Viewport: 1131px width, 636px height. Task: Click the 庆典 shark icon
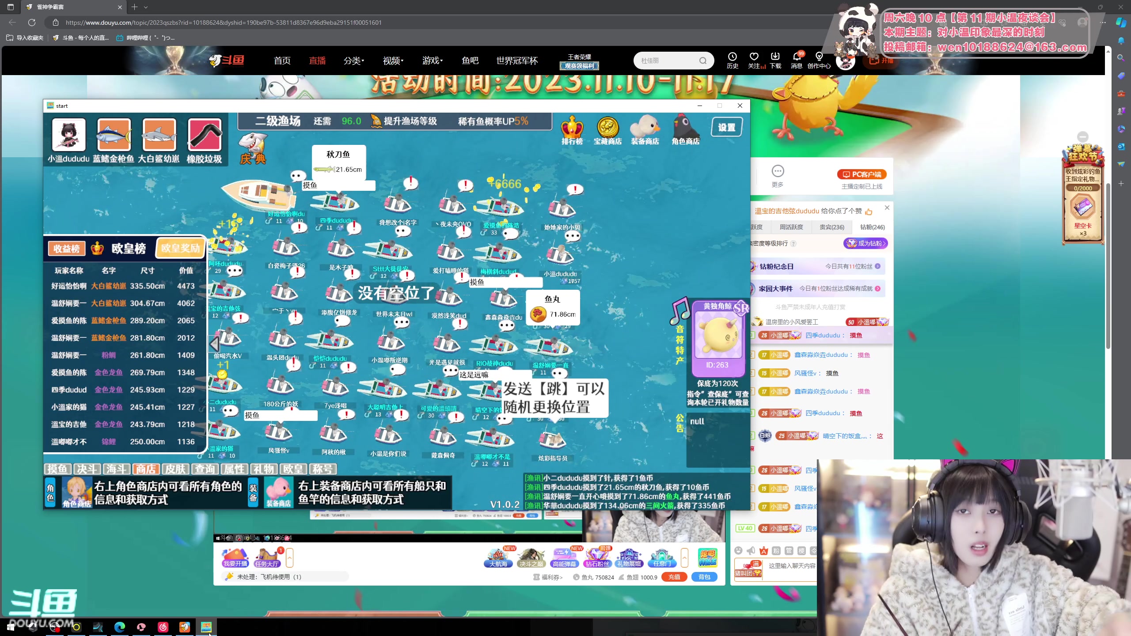(253, 149)
